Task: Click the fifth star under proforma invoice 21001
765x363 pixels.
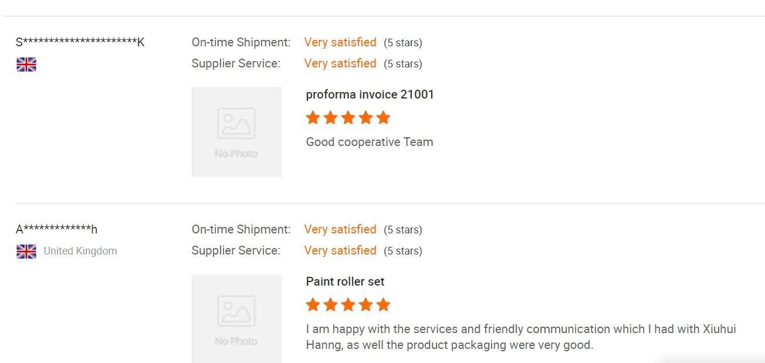Action: [384, 118]
